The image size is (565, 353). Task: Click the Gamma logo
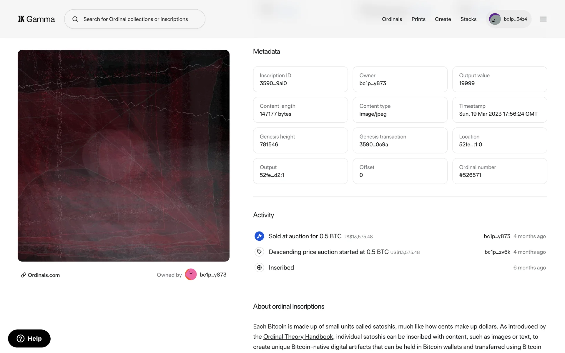click(x=36, y=19)
